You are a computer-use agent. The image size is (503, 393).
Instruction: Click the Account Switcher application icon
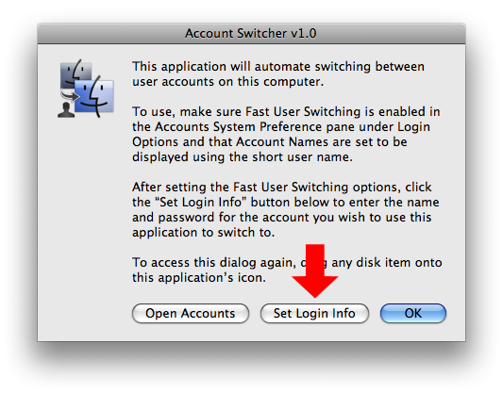pos(86,89)
